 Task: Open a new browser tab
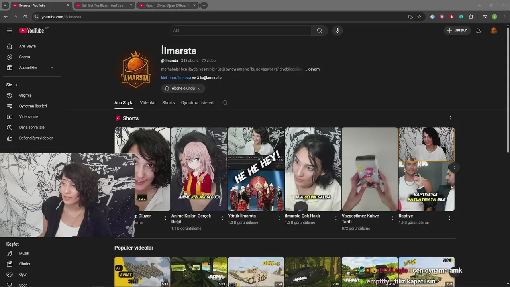[204, 6]
